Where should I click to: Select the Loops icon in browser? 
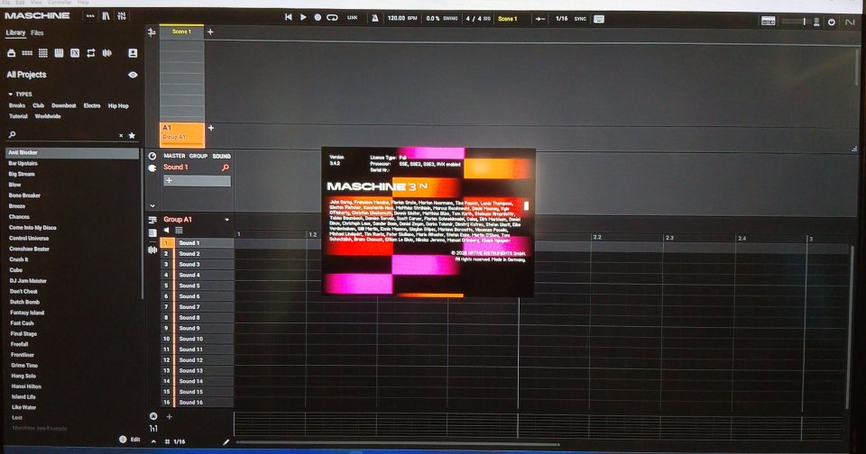(90, 53)
